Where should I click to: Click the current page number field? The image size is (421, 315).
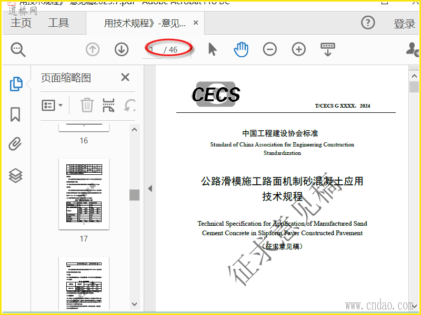(152, 50)
